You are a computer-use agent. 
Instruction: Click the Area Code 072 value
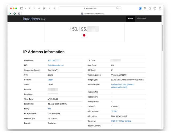[113, 65]
